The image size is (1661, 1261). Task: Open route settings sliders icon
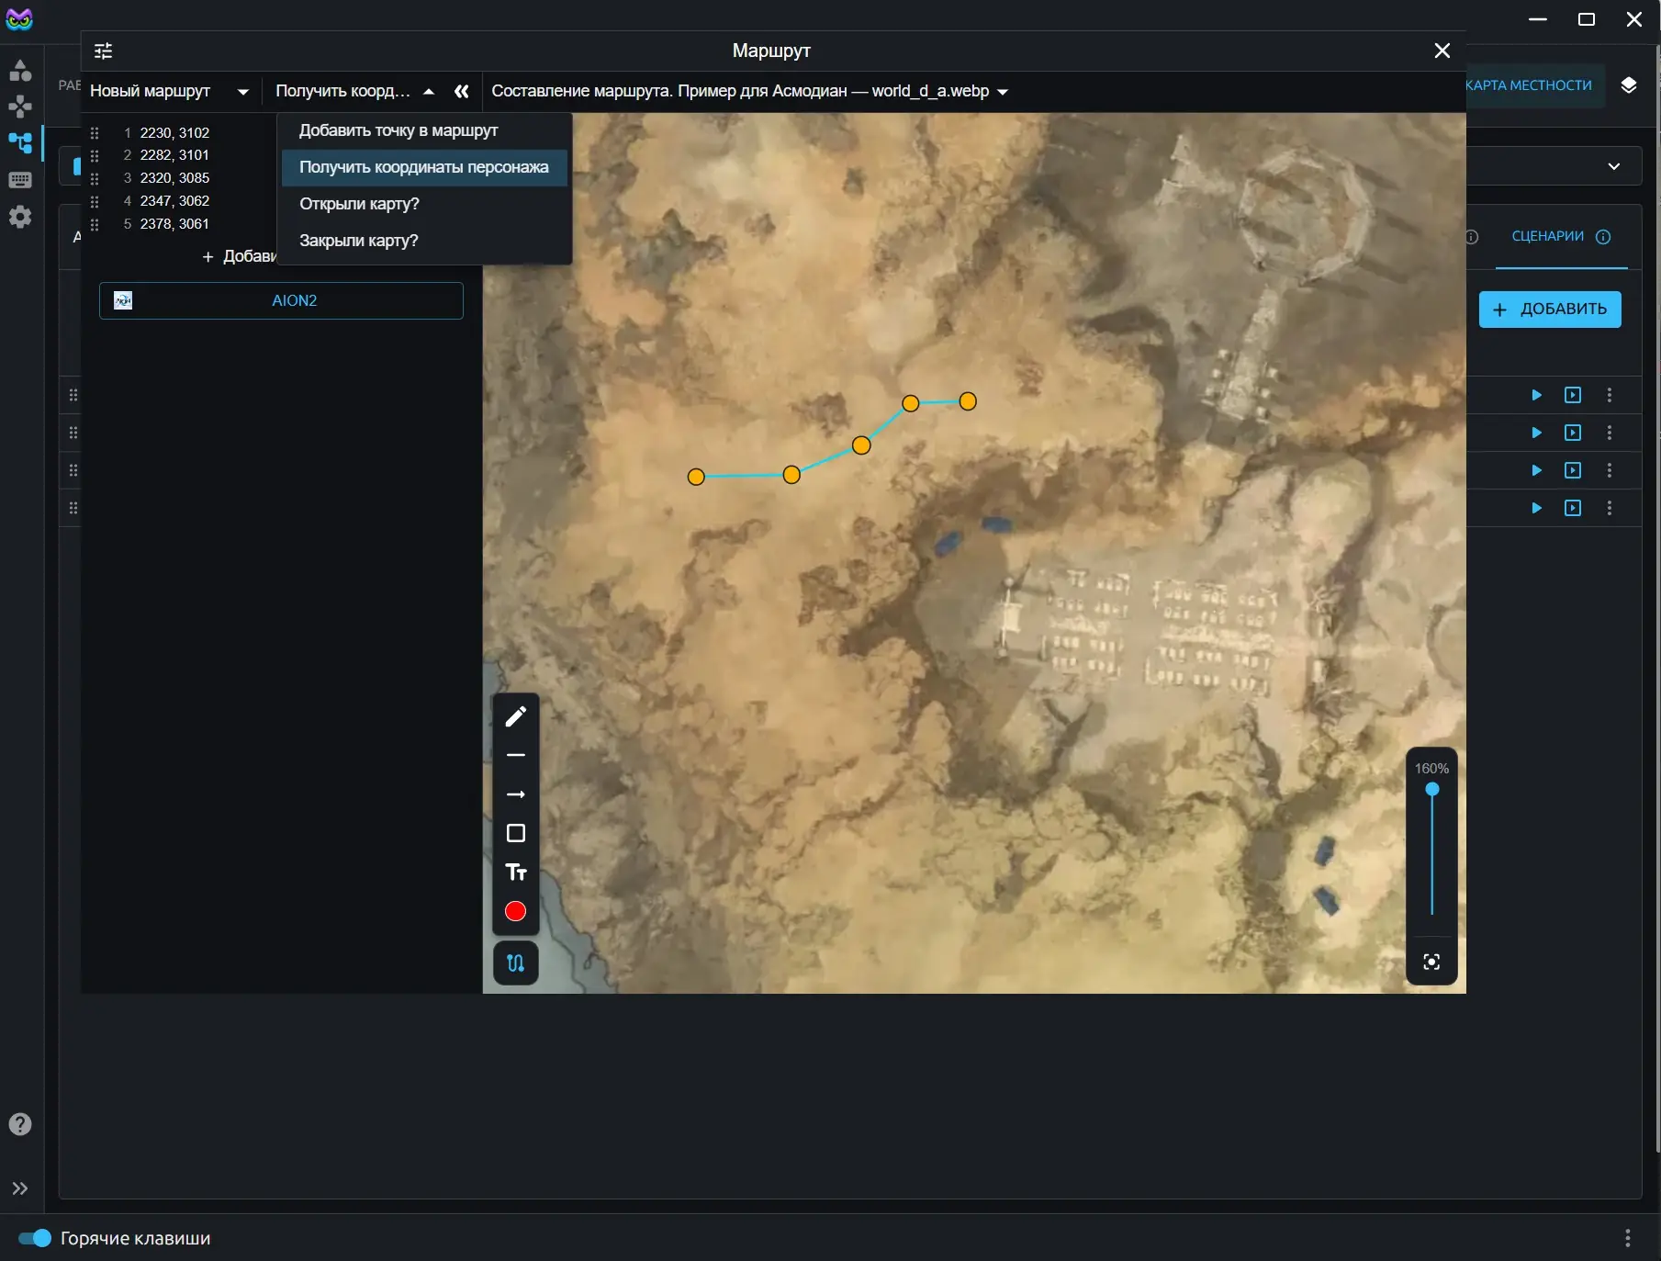click(104, 51)
